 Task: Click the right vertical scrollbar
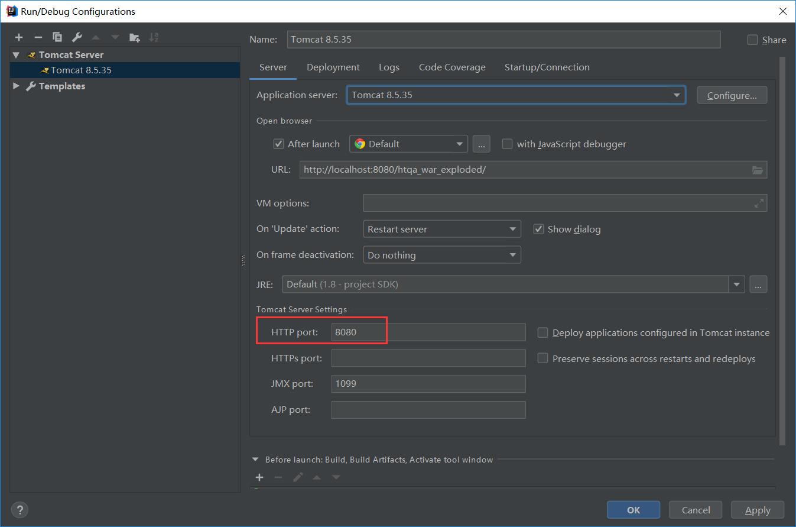click(x=783, y=251)
